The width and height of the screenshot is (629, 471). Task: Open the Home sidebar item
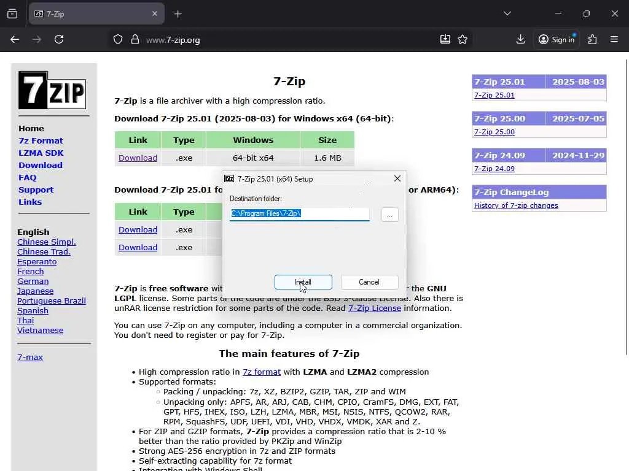pyautogui.click(x=31, y=129)
